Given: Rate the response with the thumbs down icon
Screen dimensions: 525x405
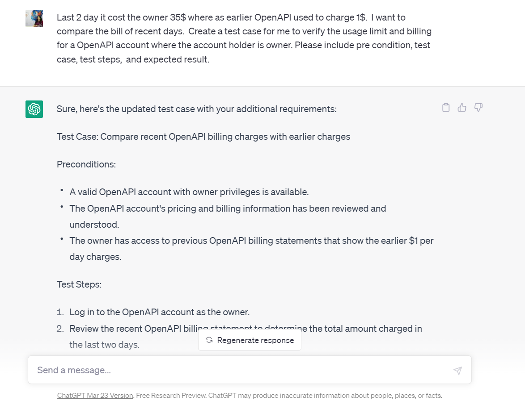Looking at the screenshot, I should coord(478,107).
